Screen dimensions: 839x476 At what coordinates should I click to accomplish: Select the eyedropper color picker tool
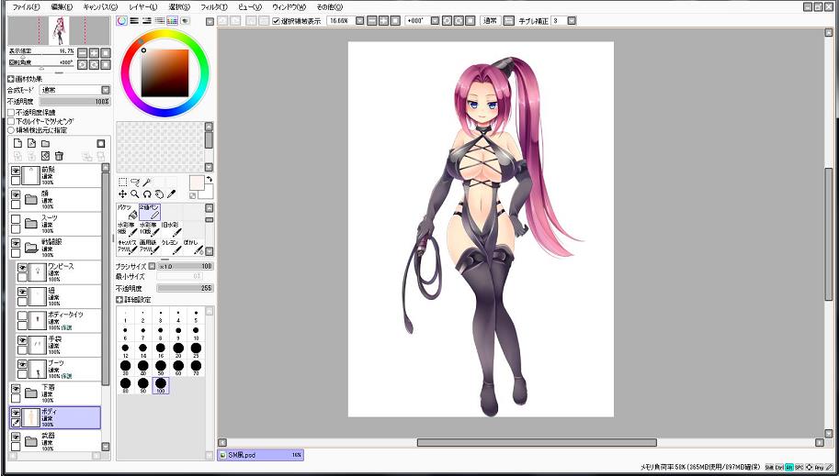tap(171, 194)
